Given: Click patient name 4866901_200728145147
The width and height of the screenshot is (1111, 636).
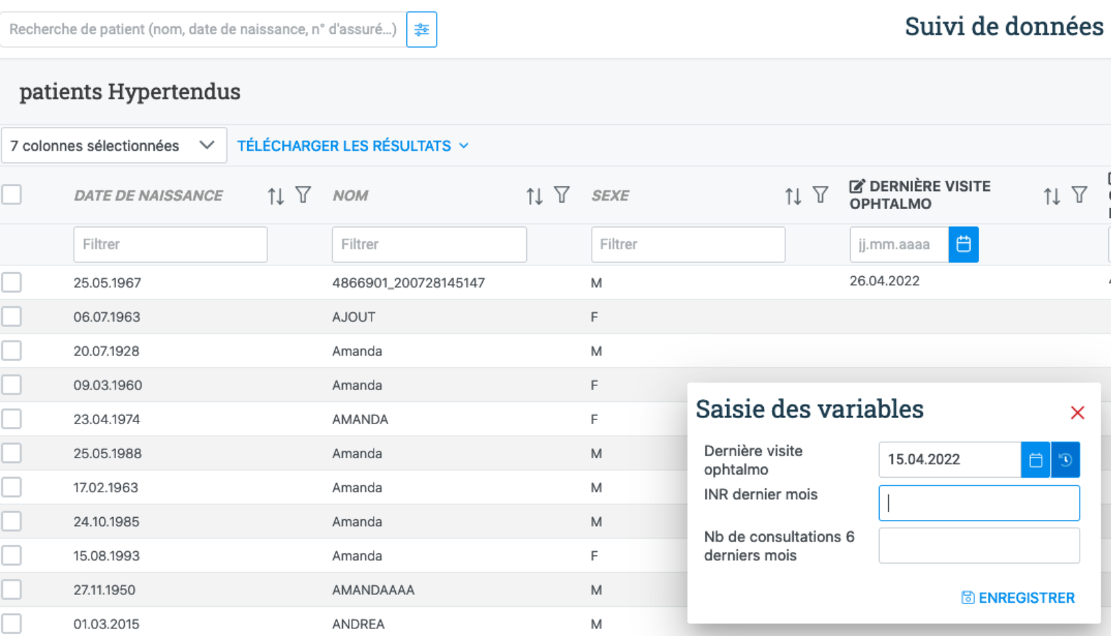Looking at the screenshot, I should (408, 283).
